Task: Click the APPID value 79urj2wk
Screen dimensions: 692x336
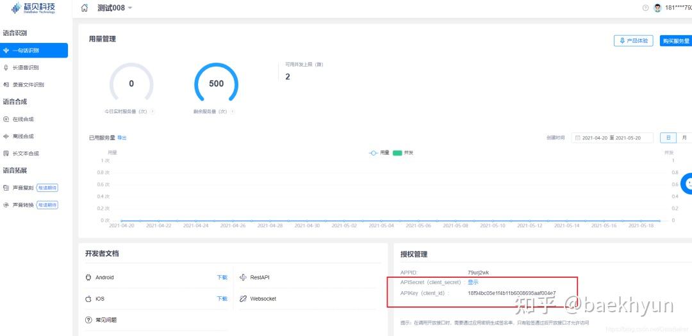Action: click(479, 273)
